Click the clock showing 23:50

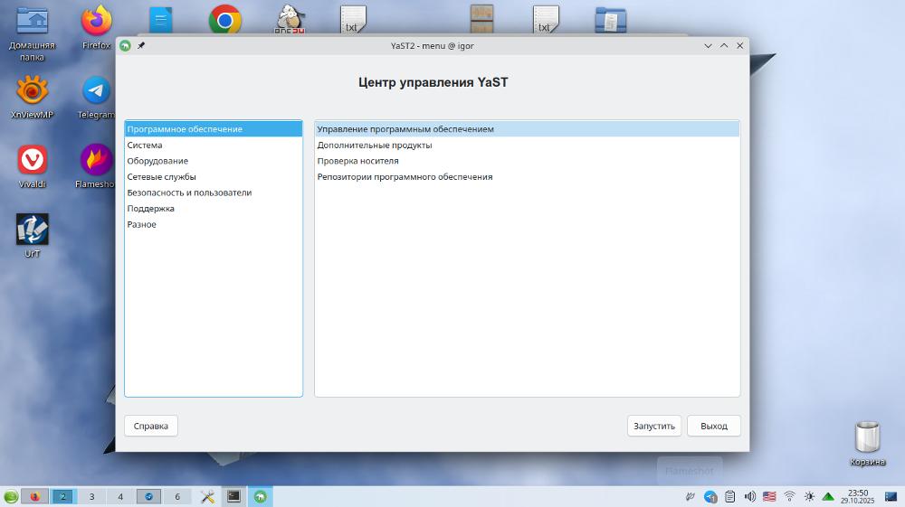coord(858,497)
